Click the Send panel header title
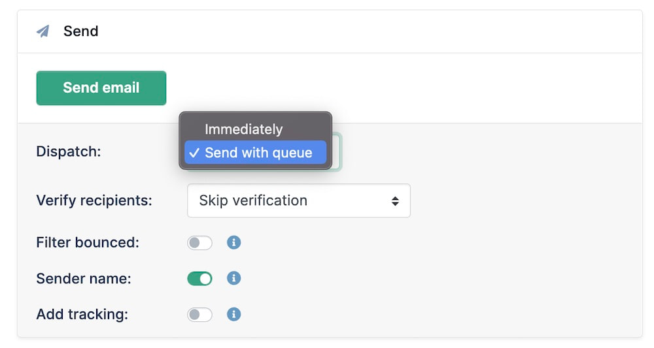This screenshot has width=654, height=348. click(81, 31)
